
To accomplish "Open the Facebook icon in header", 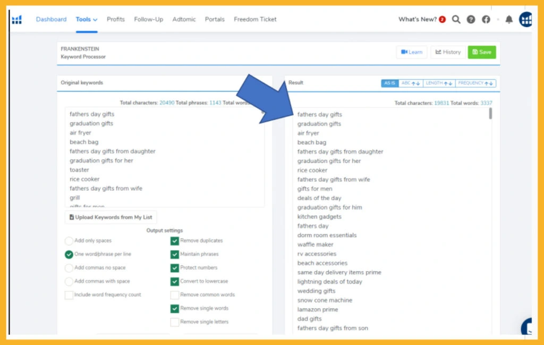I will 486,20.
